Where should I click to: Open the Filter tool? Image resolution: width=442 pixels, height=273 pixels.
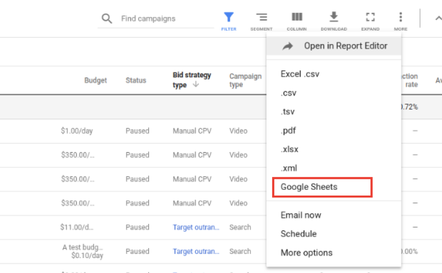pos(229,21)
